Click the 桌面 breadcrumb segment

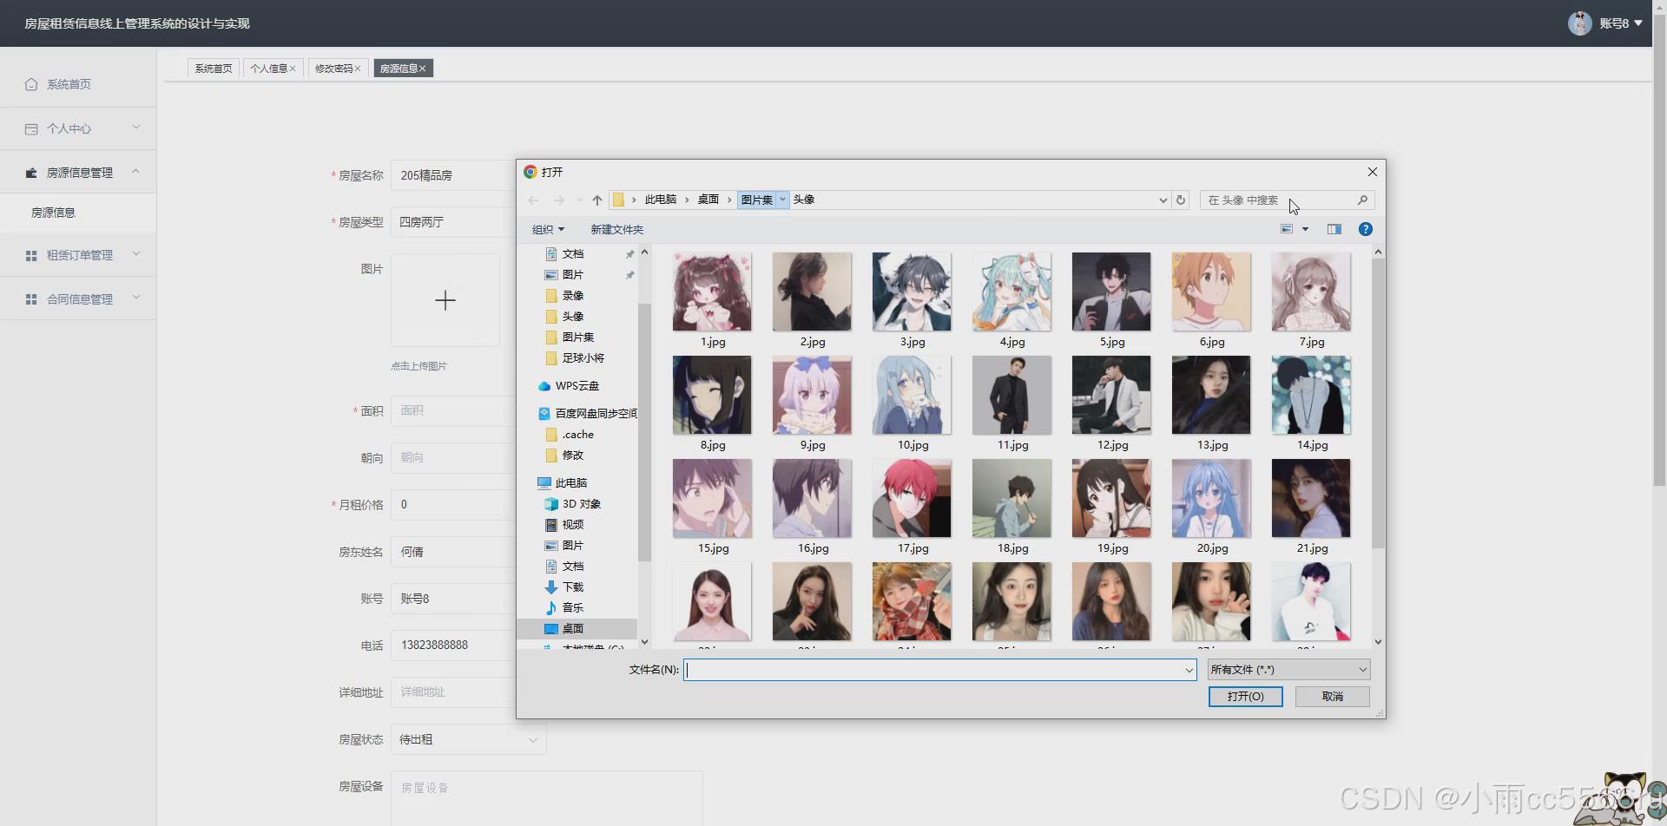(708, 200)
